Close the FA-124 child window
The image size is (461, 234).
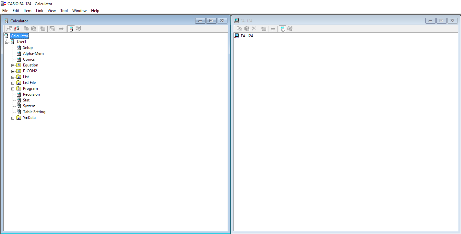point(452,21)
